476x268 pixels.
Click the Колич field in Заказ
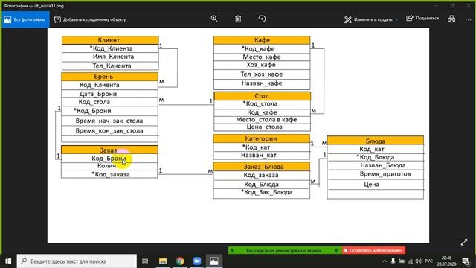pos(109,166)
